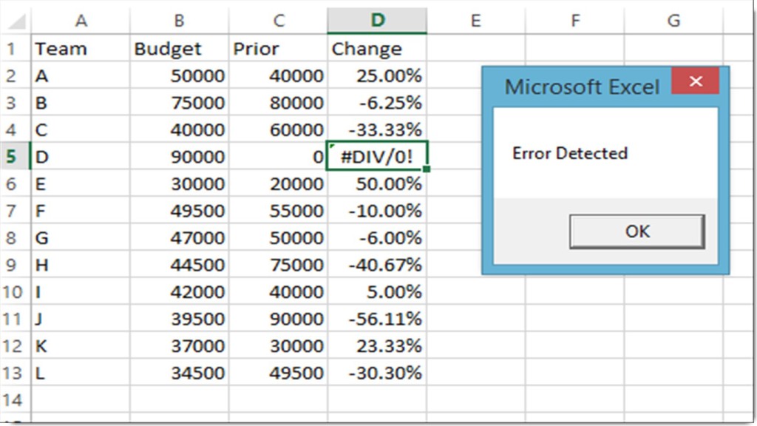Select Team D's 90000 budget cell
Viewport: 757px width, 426px height.
[179, 156]
